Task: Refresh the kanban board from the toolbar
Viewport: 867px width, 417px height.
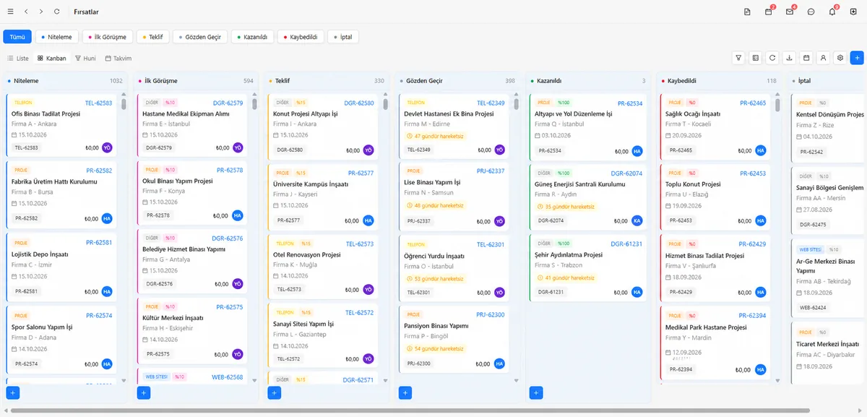Action: [772, 58]
